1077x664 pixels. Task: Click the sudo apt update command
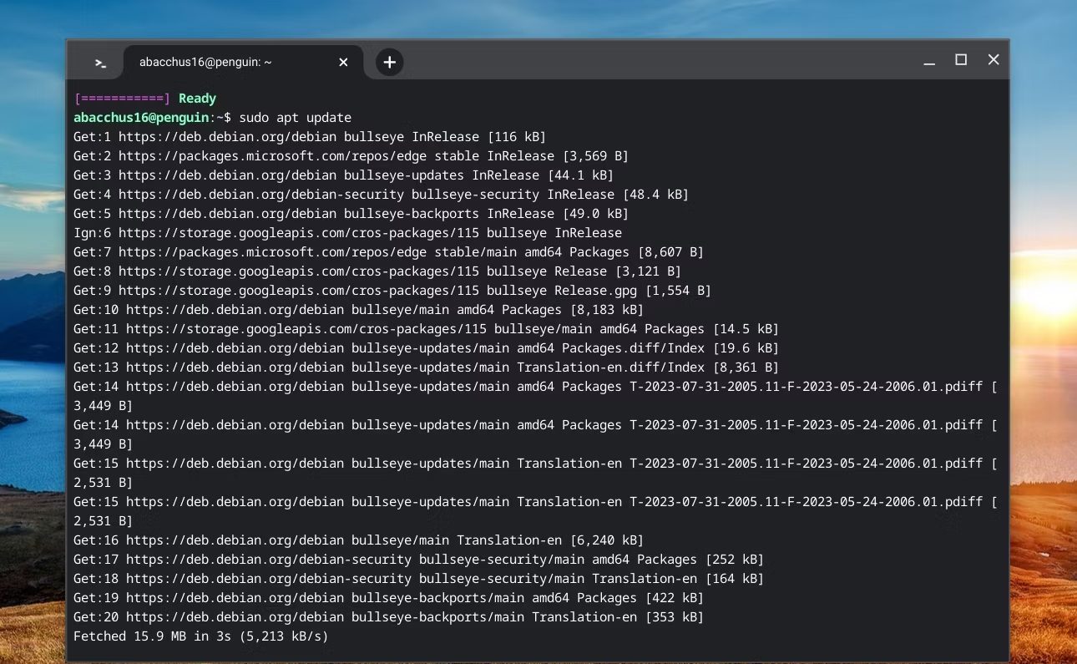coord(295,118)
